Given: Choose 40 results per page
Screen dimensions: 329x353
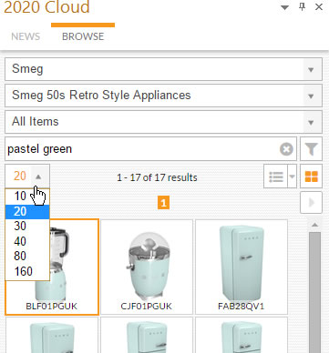Looking at the screenshot, I should 27,241.
